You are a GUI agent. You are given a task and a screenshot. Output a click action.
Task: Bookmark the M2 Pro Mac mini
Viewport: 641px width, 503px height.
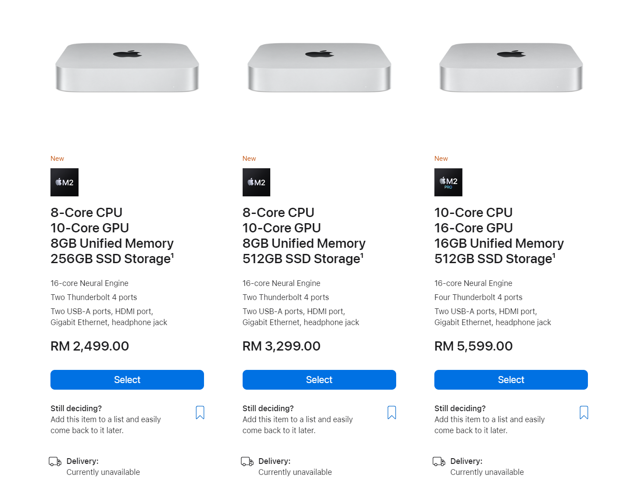[x=584, y=413]
